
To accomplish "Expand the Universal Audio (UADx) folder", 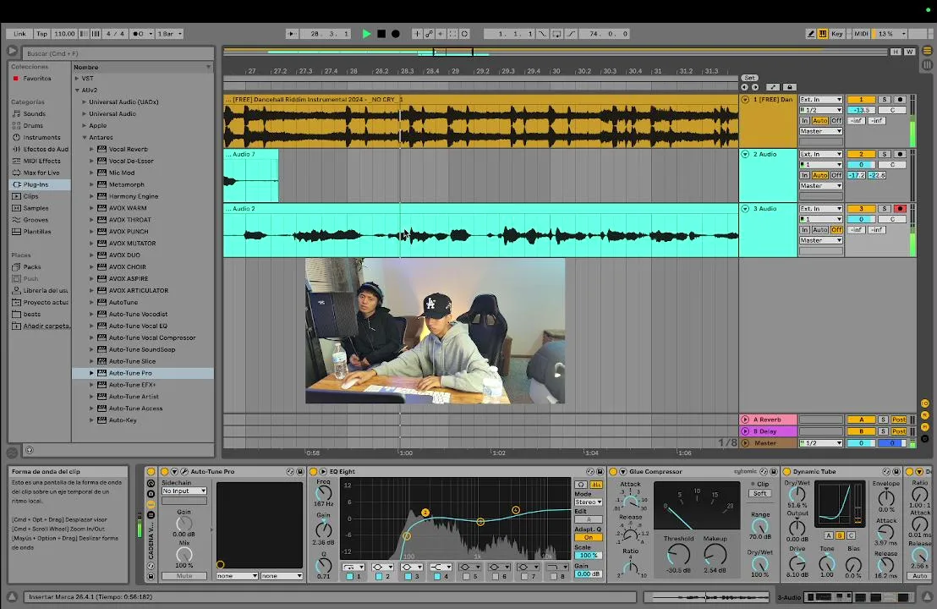I will [x=85, y=102].
